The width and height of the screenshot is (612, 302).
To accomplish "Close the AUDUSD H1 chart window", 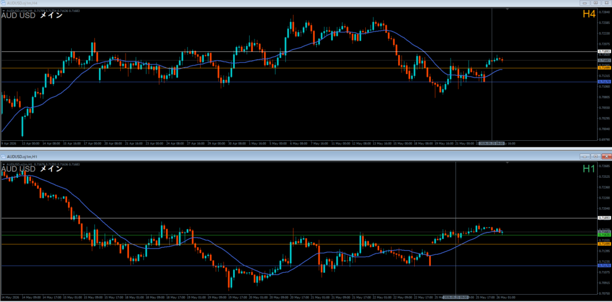I will 606,156.
